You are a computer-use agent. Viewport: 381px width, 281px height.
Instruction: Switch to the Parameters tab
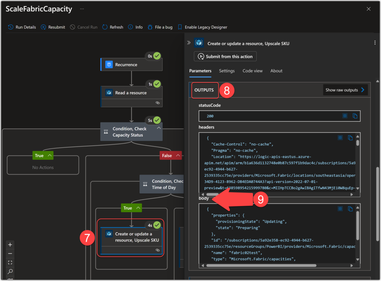200,71
